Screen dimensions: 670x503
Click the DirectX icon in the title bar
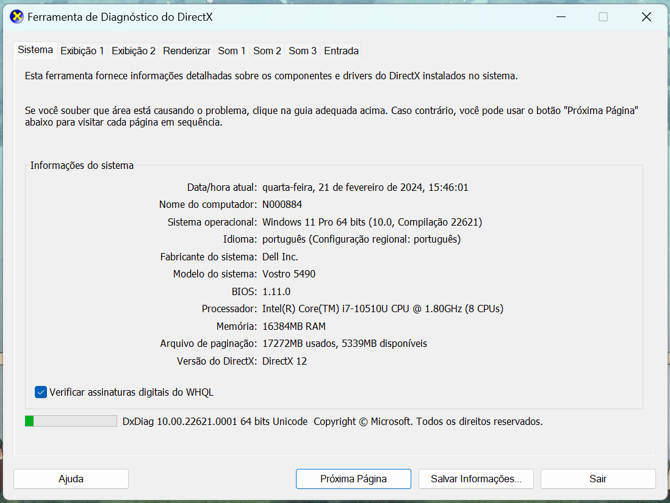(x=17, y=17)
